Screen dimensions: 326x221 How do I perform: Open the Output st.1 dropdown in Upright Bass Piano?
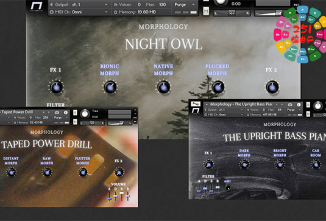(224, 110)
